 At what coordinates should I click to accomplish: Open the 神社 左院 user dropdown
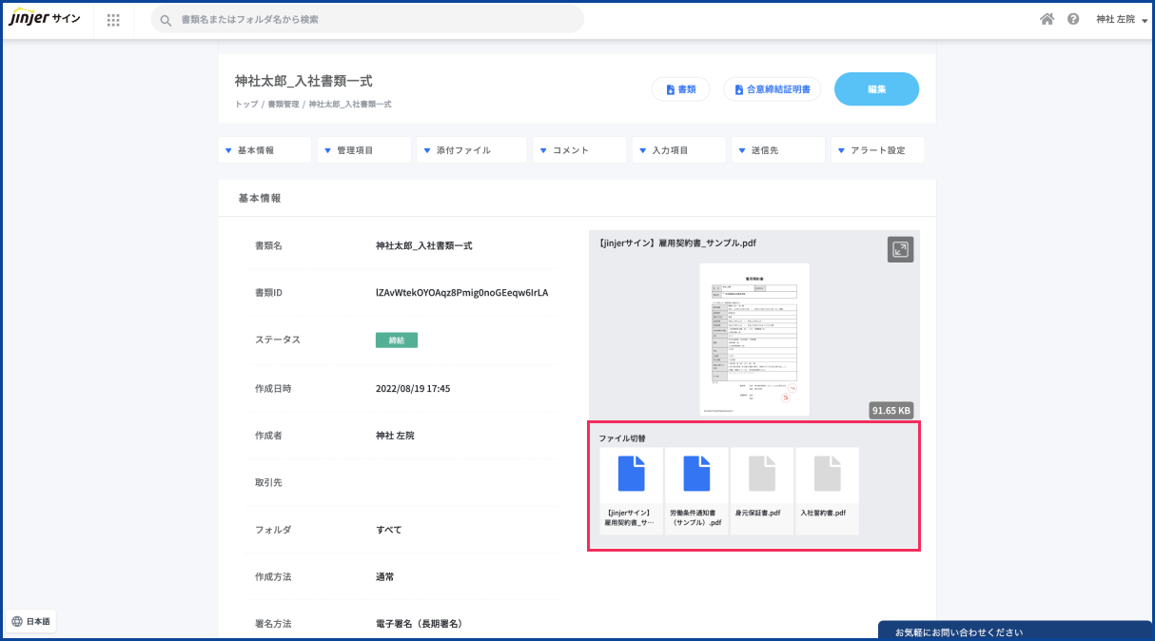tap(1121, 19)
